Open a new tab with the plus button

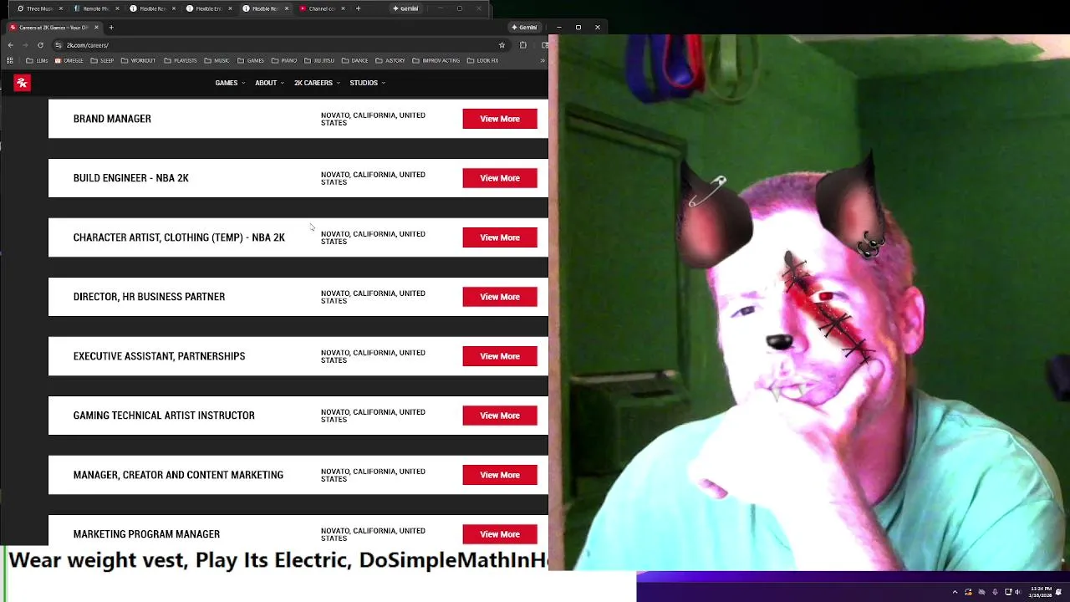(111, 28)
